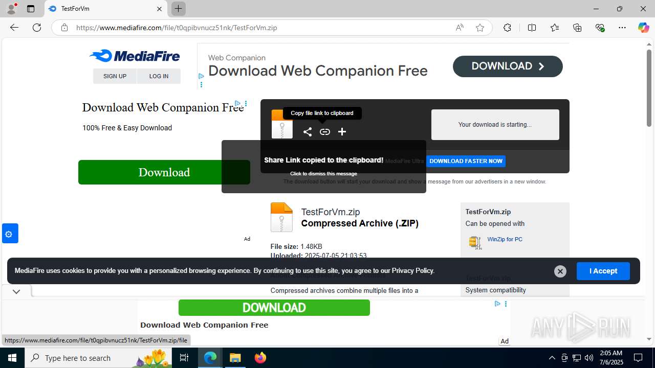Open Tab actions menu icon

(x=31, y=9)
